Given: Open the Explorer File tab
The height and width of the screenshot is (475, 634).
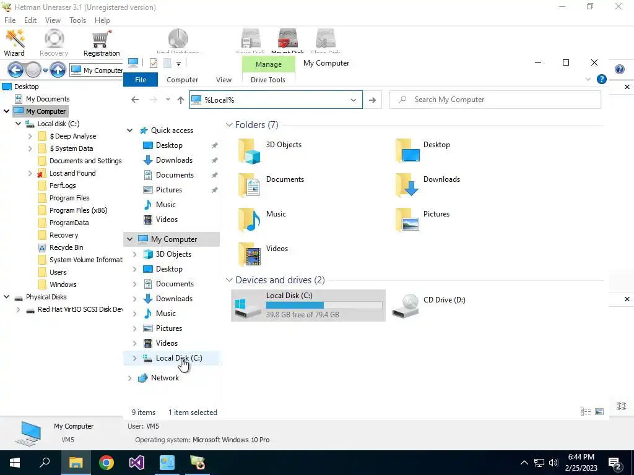Looking at the screenshot, I should (141, 80).
